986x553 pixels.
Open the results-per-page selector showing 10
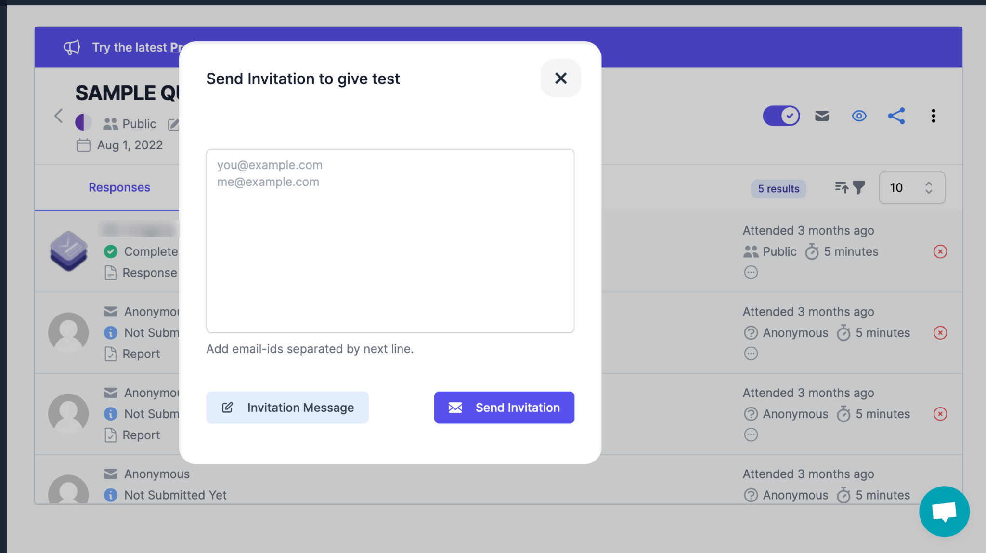(x=911, y=188)
